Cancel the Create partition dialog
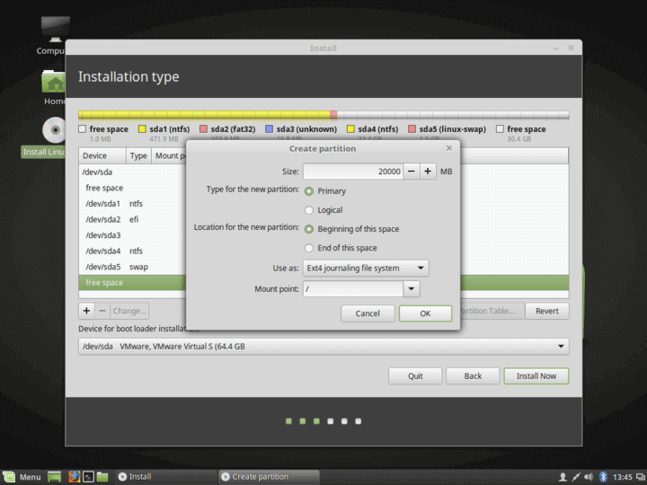 (368, 313)
